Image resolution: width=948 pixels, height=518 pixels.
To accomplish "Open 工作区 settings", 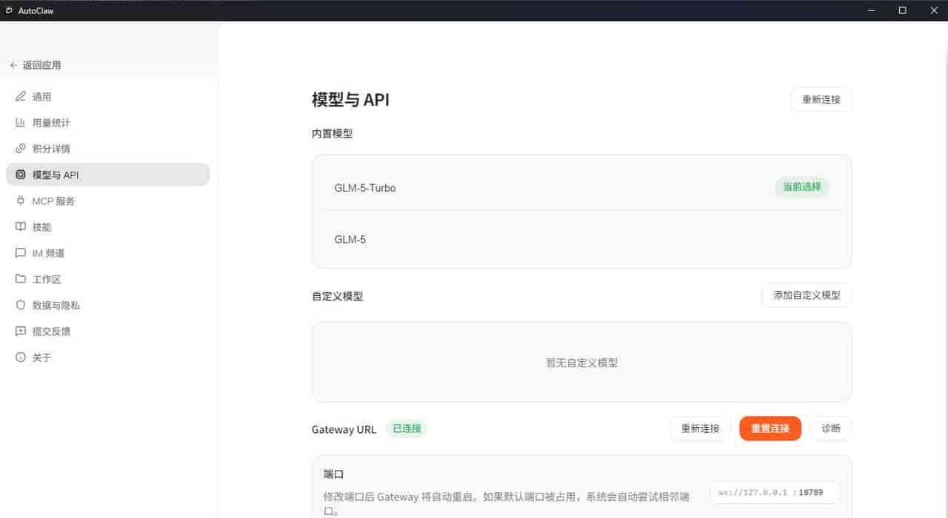I will [x=108, y=279].
